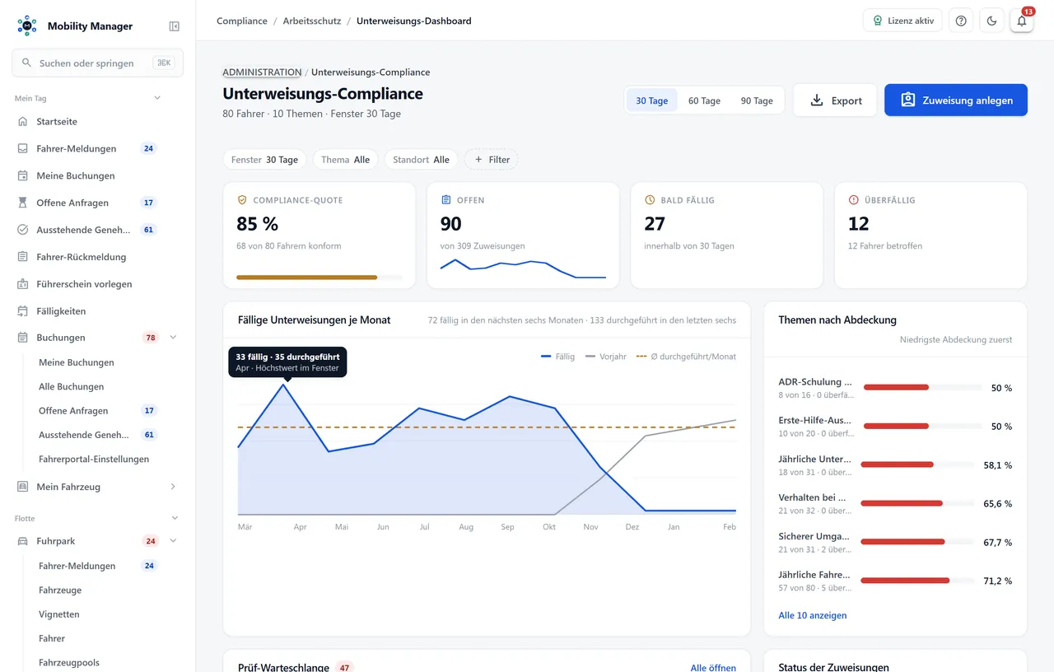Click the Mein Fahrzeug icon
Image resolution: width=1054 pixels, height=672 pixels.
click(23, 487)
